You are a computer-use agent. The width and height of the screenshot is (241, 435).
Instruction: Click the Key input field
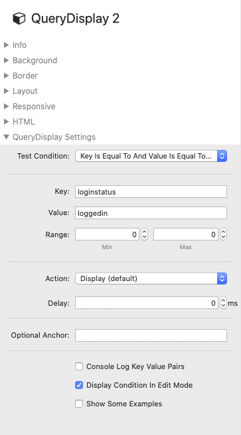[151, 192]
